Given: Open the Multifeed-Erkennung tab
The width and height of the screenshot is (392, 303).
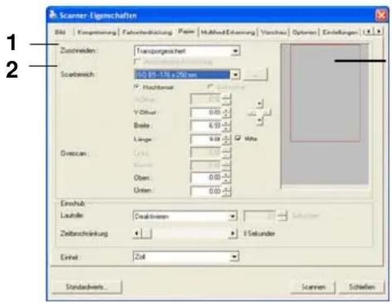Looking at the screenshot, I should click(228, 33).
